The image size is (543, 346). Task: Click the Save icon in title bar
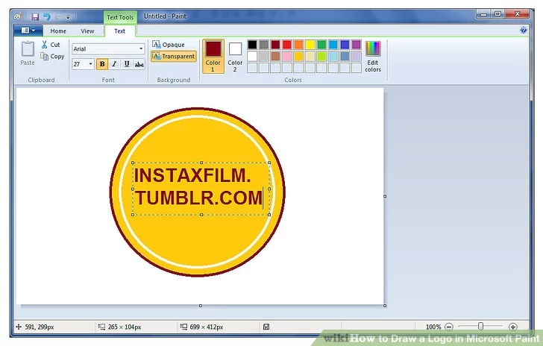tap(35, 16)
